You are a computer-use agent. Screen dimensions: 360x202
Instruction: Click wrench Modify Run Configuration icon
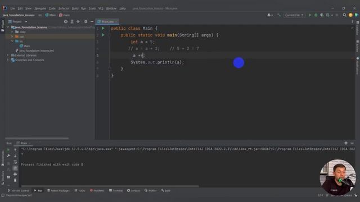coord(8,156)
